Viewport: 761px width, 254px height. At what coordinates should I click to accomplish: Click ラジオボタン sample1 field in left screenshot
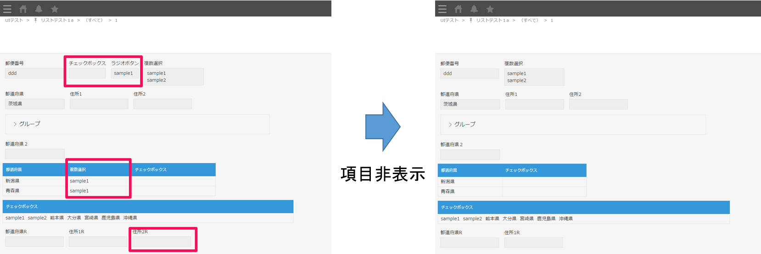point(125,73)
